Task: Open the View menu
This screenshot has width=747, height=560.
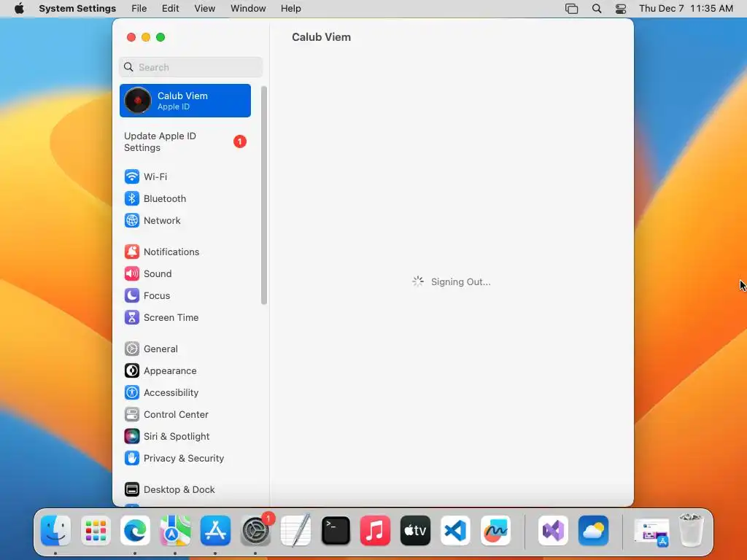Action: (x=205, y=9)
